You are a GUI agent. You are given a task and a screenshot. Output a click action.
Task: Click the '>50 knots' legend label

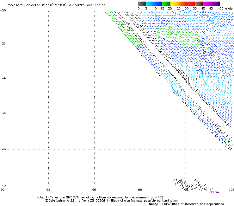pos(225,9)
